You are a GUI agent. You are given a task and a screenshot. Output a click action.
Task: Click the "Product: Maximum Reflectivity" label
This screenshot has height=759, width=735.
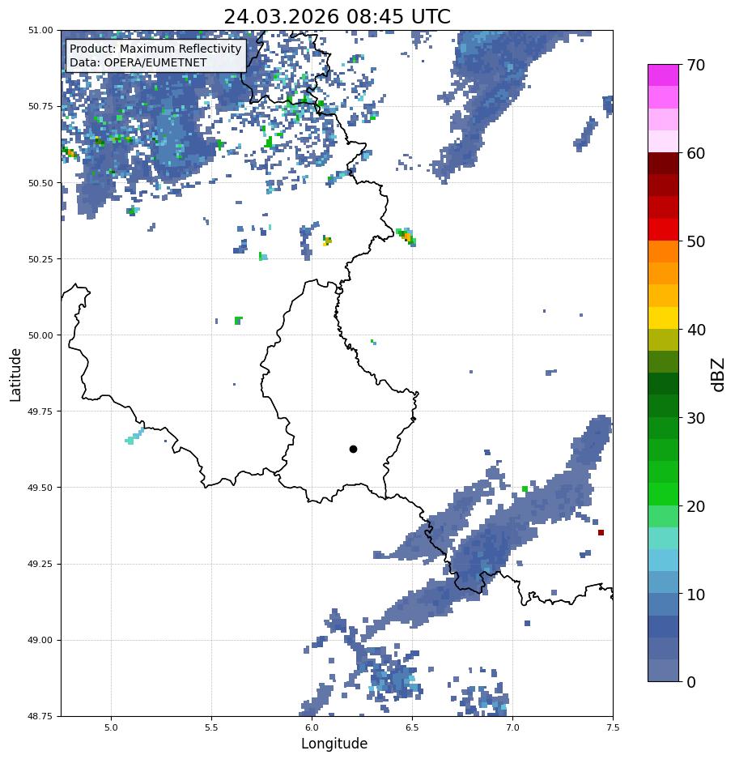click(x=155, y=49)
